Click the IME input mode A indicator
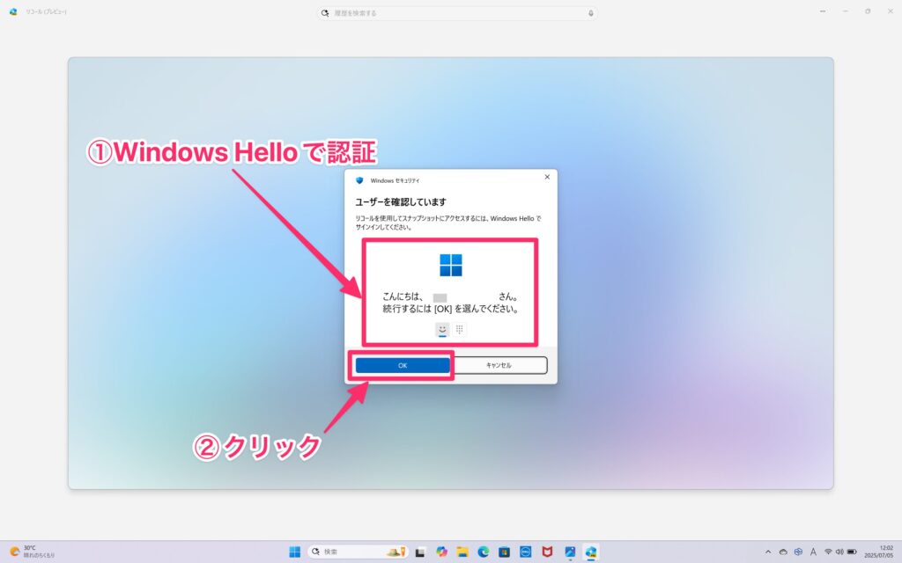 [x=813, y=552]
